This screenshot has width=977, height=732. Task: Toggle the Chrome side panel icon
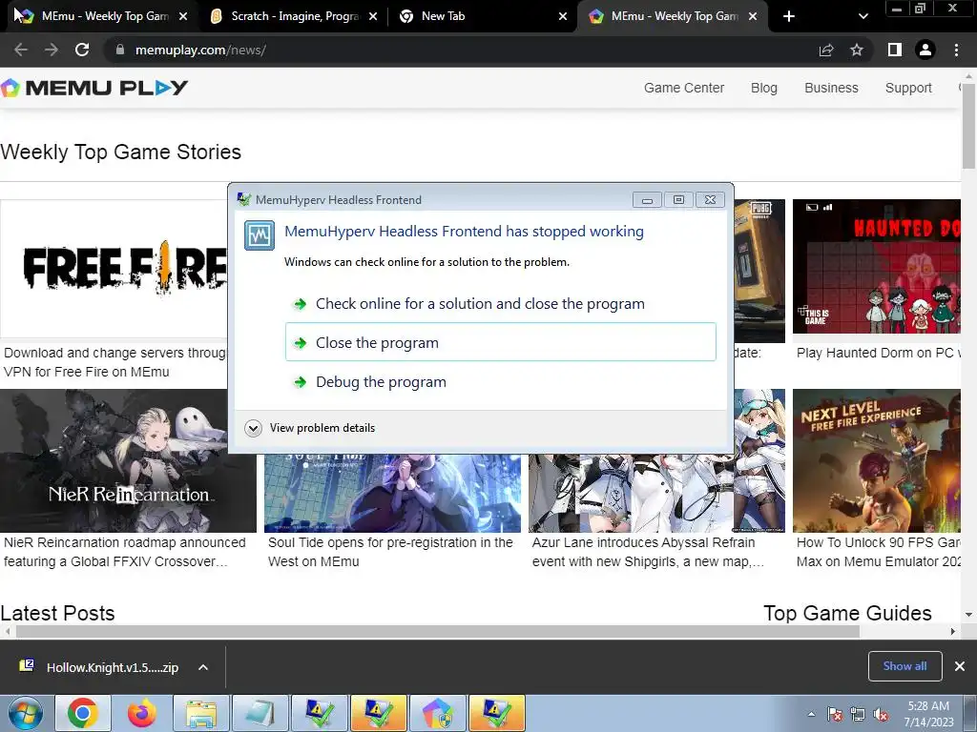point(895,50)
